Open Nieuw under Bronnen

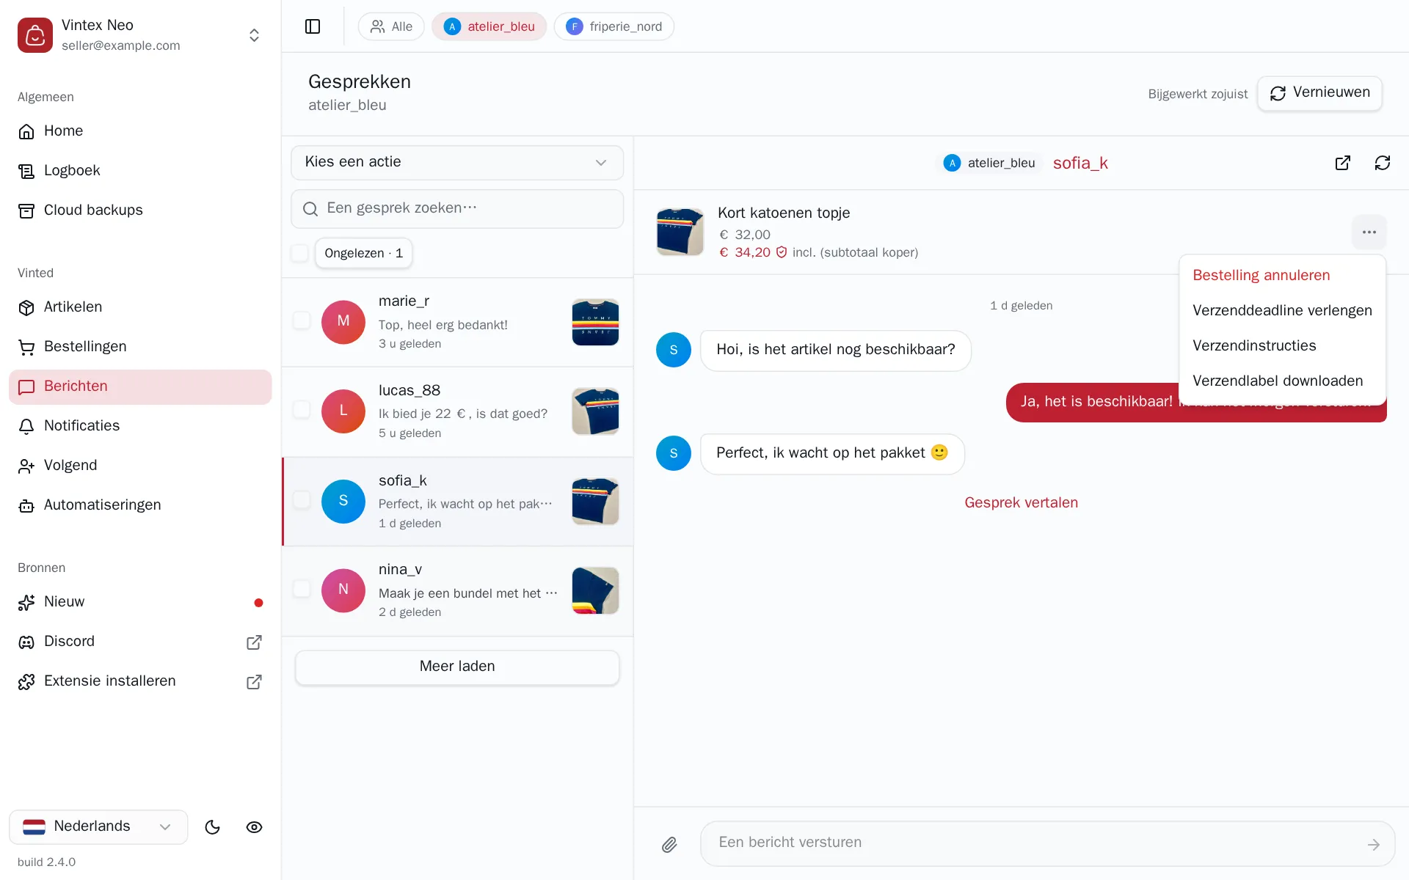coord(140,601)
